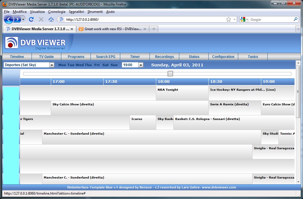This screenshot has height=199, width=303.
Task: Open the File menu
Action: coord(7,12)
